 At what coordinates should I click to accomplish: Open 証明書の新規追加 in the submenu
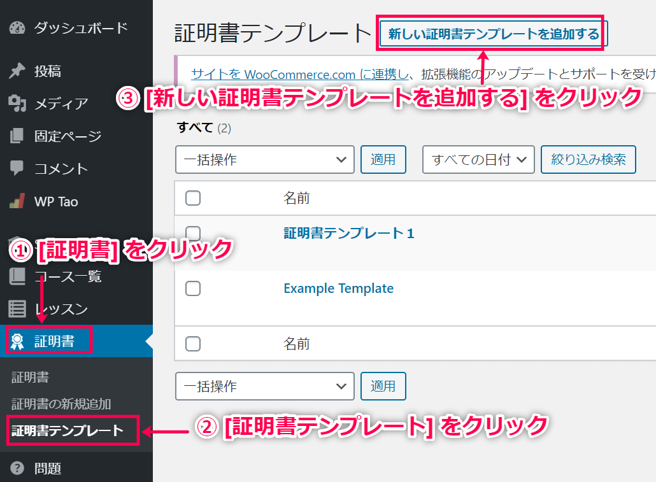pyautogui.click(x=61, y=404)
